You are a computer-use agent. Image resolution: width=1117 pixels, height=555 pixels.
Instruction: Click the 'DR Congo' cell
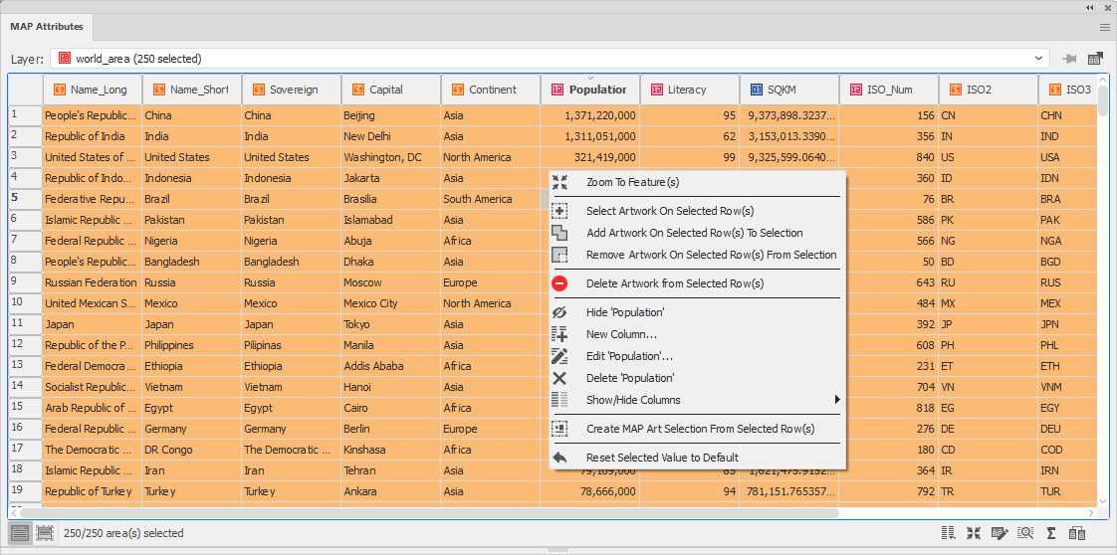[x=192, y=450]
